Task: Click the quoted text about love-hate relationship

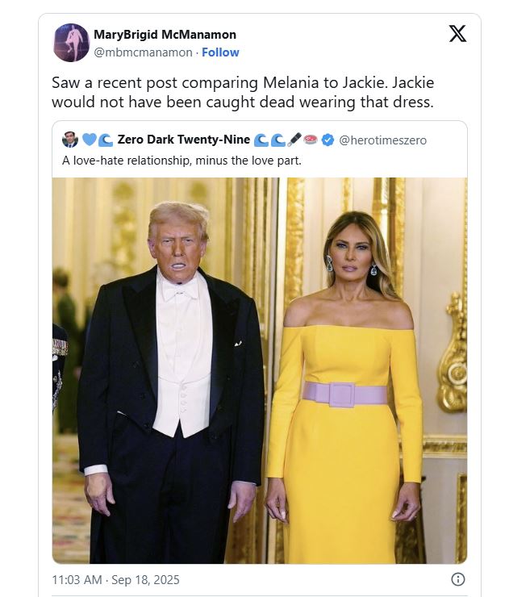Action: 181,161
